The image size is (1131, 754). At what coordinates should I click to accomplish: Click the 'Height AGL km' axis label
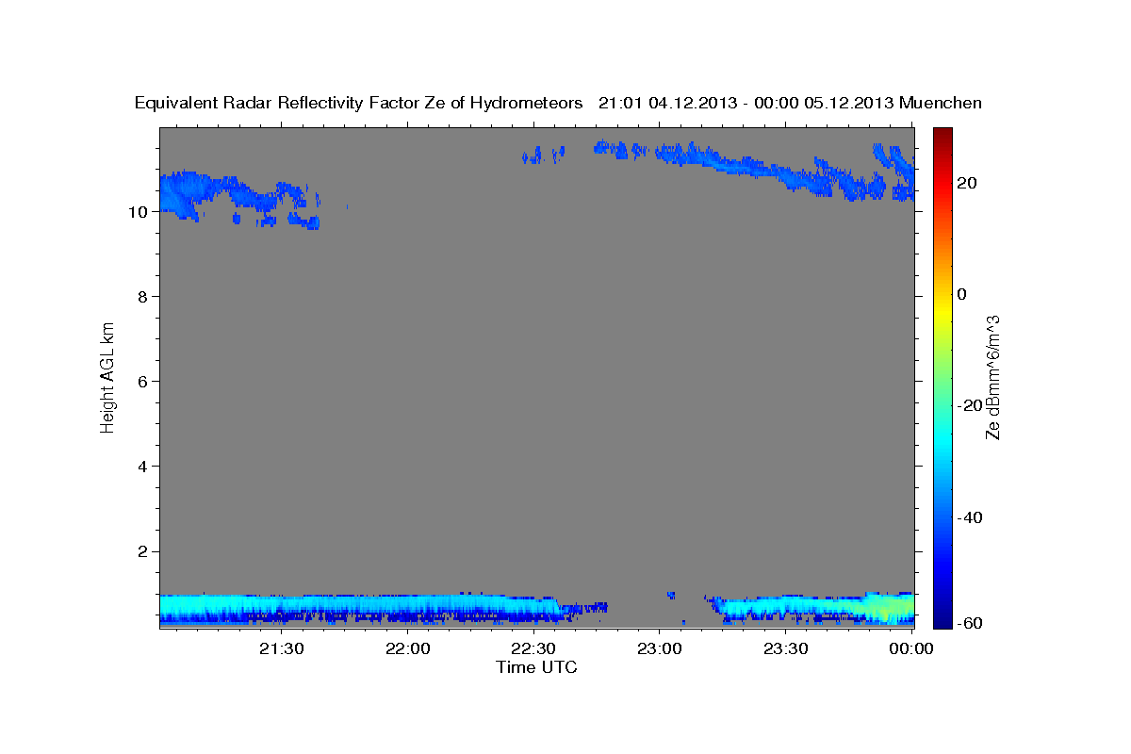point(107,378)
